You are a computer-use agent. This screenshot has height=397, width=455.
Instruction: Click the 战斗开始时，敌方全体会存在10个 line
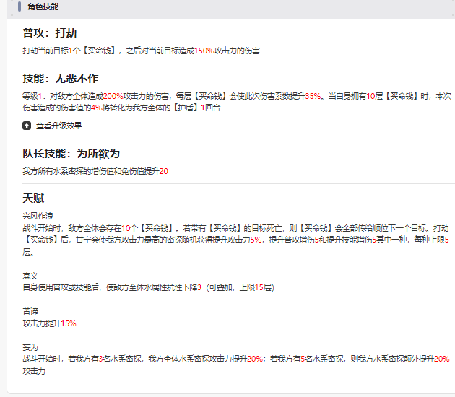(x=236, y=240)
